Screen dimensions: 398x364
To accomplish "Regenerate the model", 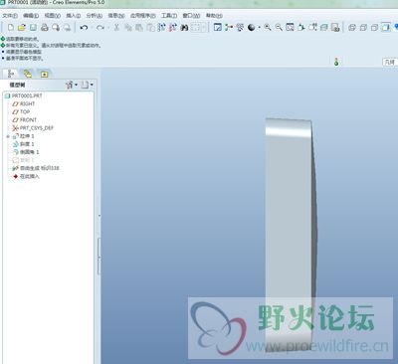I will (x=161, y=28).
